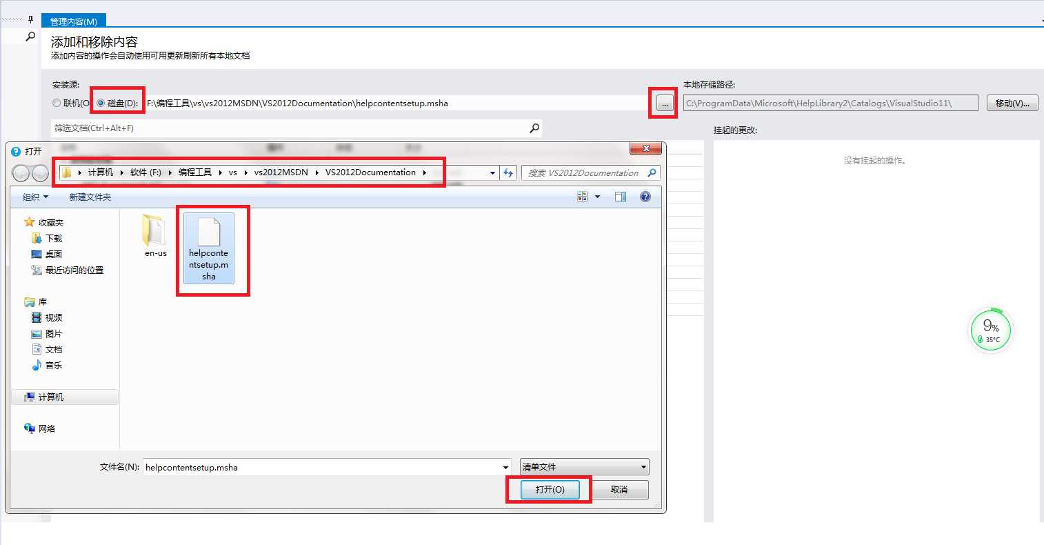Click 软件 (F:) in the address breadcrumb
The width and height of the screenshot is (1044, 545).
145,172
